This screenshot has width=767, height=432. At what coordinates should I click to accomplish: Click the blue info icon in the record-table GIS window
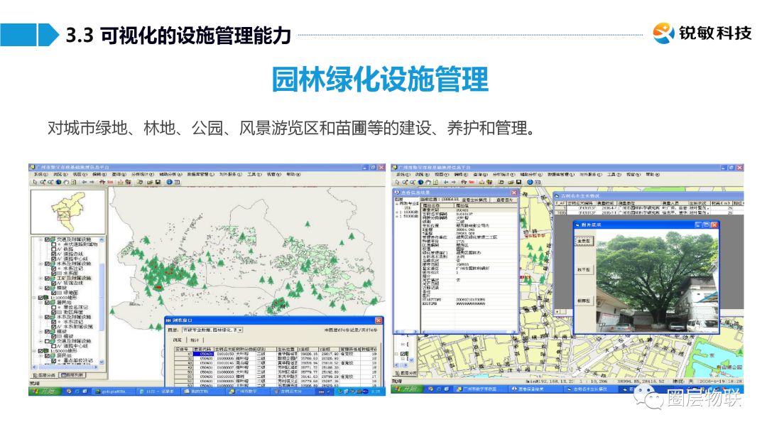coord(169,182)
